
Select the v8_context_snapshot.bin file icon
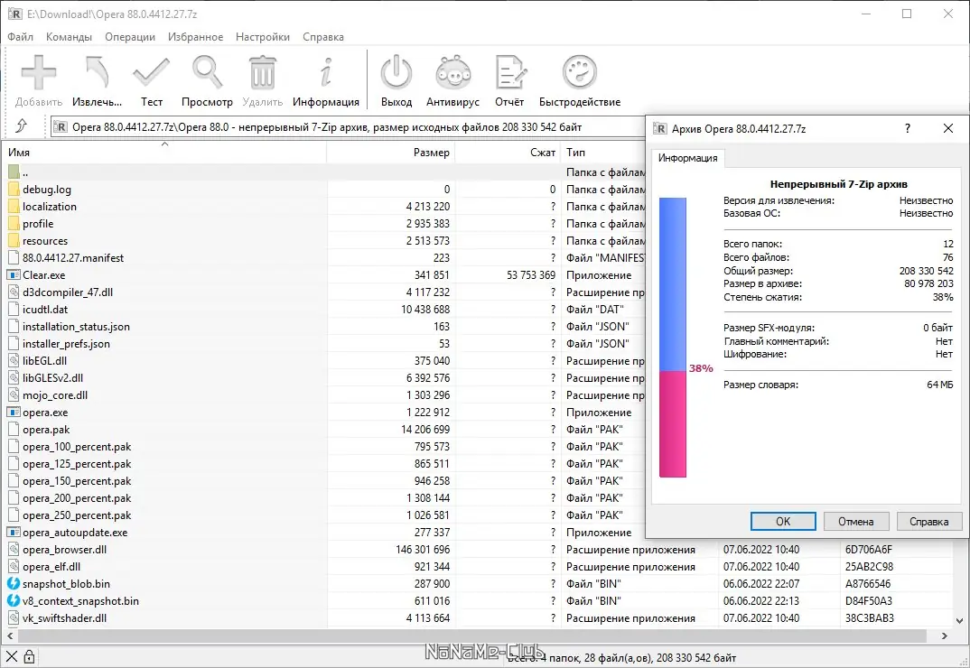tap(14, 600)
